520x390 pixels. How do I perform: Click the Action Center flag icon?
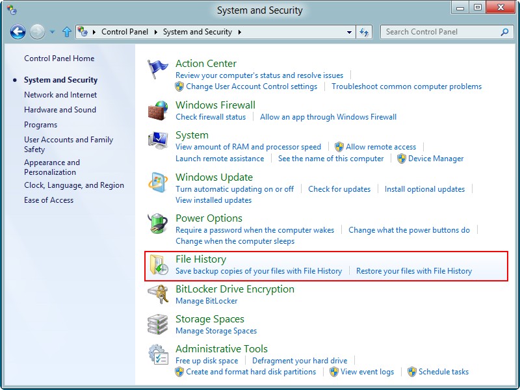(157, 69)
